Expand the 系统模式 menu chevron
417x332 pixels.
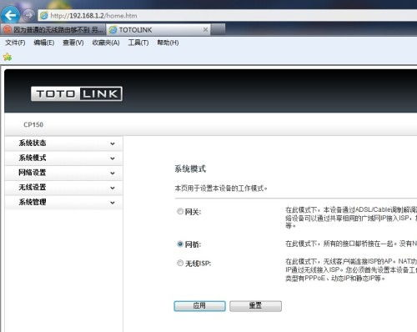pyautogui.click(x=113, y=158)
